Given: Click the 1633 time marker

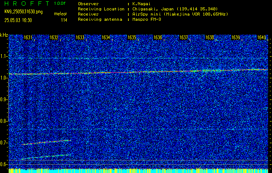Looking at the screenshot, I should coord(80,38).
